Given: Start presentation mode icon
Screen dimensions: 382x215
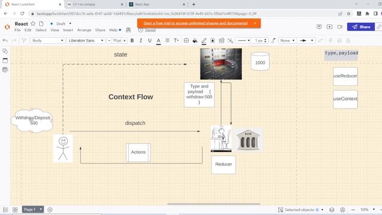Looking at the screenshot, I should pyautogui.click(x=329, y=27).
